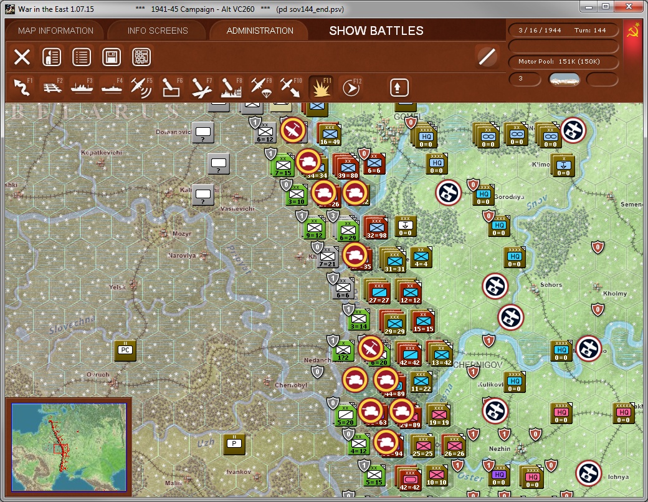The width and height of the screenshot is (648, 502).
Task: Click the date and Turn 144 display
Action: click(563, 30)
